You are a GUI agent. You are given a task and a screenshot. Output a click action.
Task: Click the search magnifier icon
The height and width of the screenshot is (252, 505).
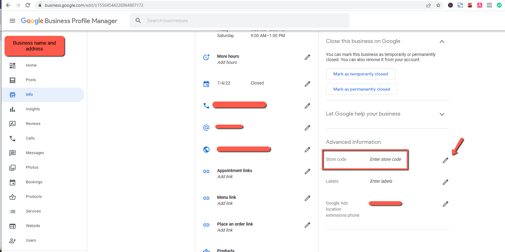point(138,21)
